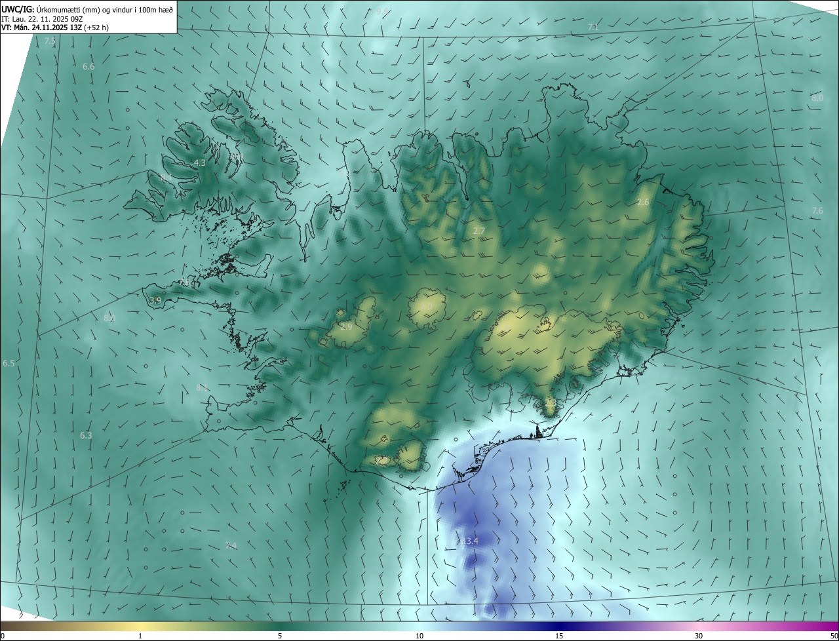Click the 30 tick on the color scale
Screen dimensions: 839x641
699,636
